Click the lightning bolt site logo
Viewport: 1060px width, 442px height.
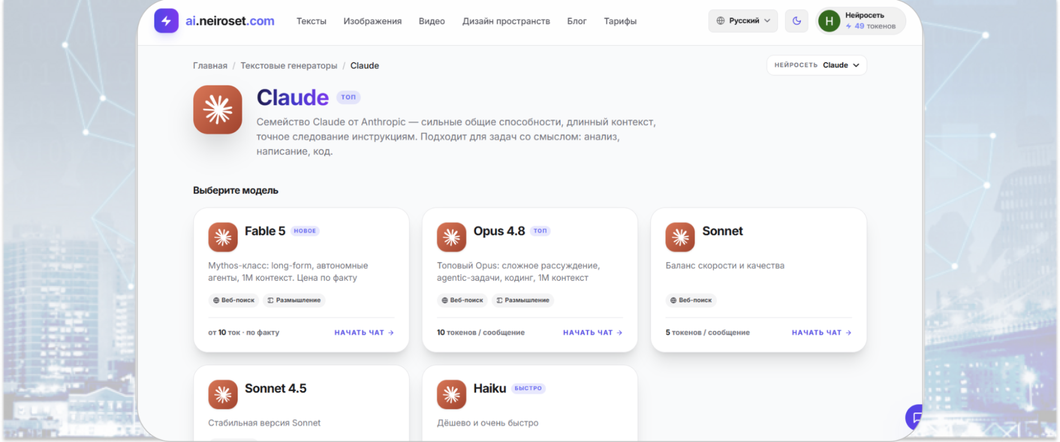coord(166,21)
